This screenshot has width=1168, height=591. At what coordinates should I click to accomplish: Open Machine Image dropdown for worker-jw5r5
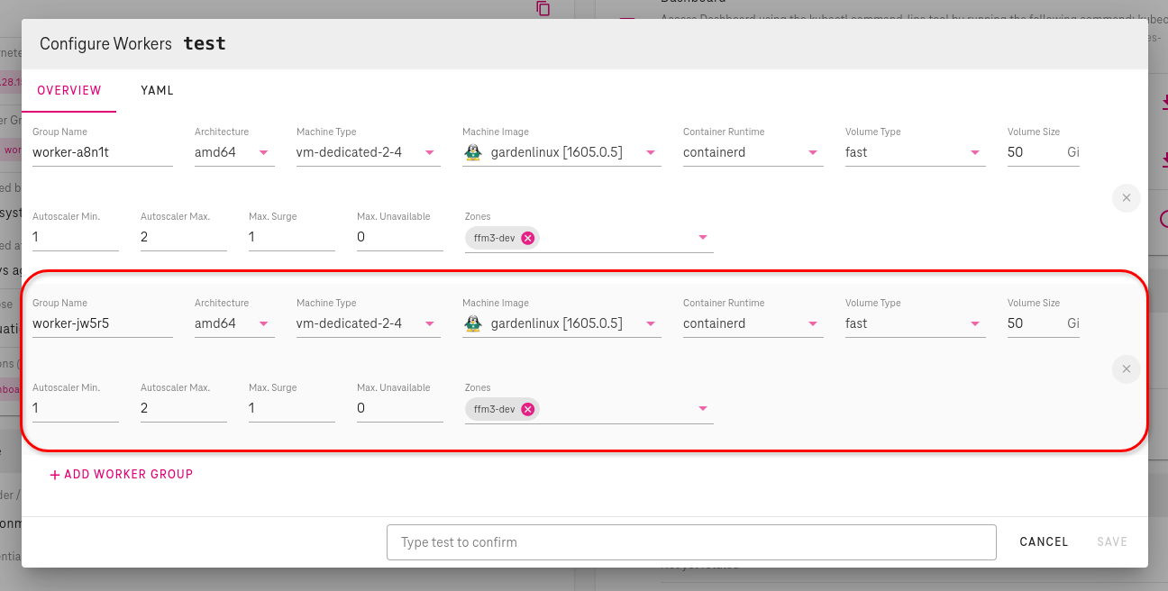(651, 324)
